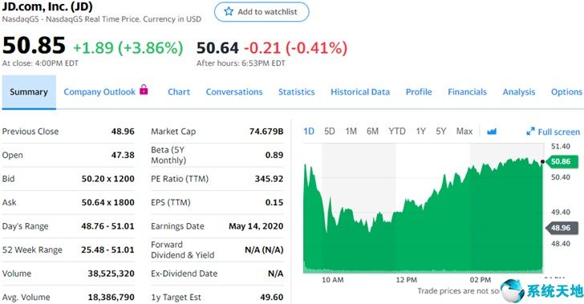Show the YTD chart range
The image size is (584, 304).
[396, 131]
